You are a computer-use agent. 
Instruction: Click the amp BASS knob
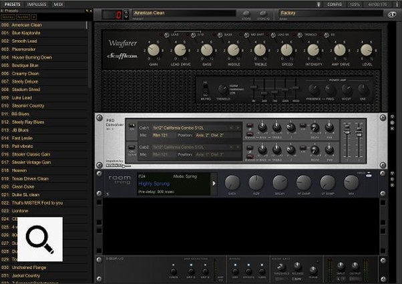pyautogui.click(x=206, y=50)
